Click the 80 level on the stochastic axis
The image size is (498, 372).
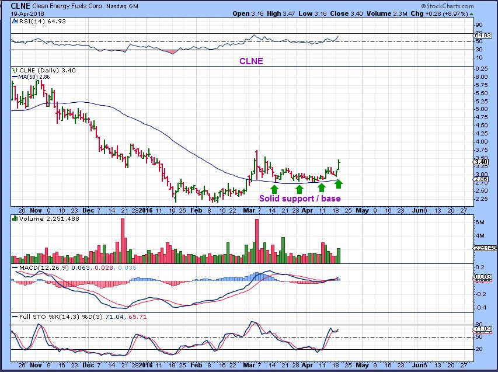479,324
